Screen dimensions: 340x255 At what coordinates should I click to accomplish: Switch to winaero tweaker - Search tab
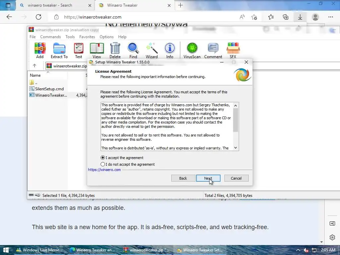tap(50, 5)
